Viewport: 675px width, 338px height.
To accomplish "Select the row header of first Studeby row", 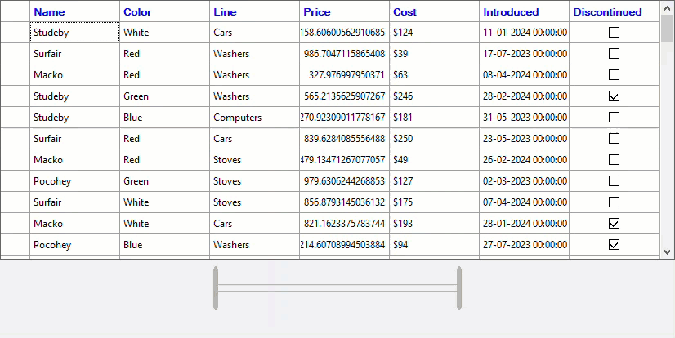I will click(x=15, y=33).
